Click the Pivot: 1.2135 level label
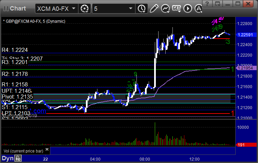 pos(17,97)
